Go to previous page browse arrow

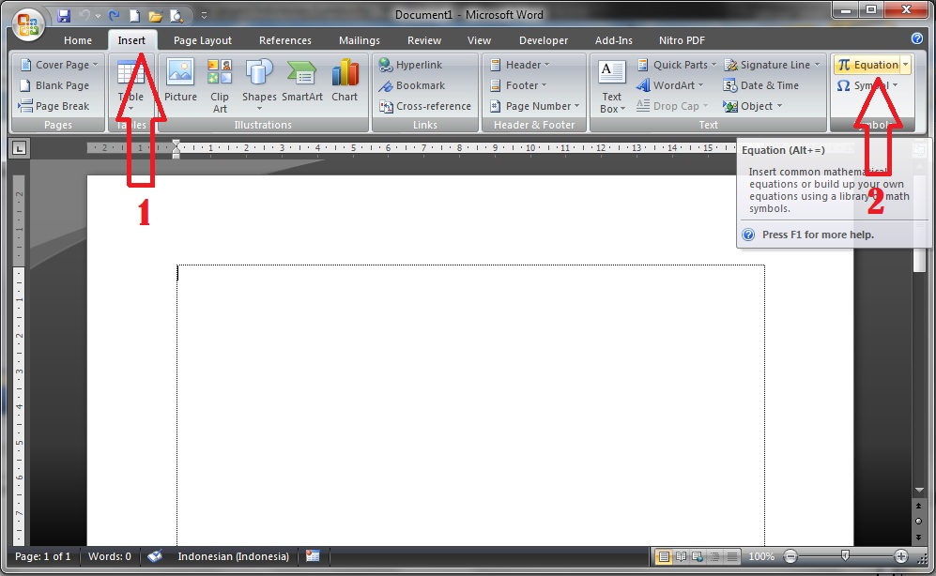click(x=919, y=506)
